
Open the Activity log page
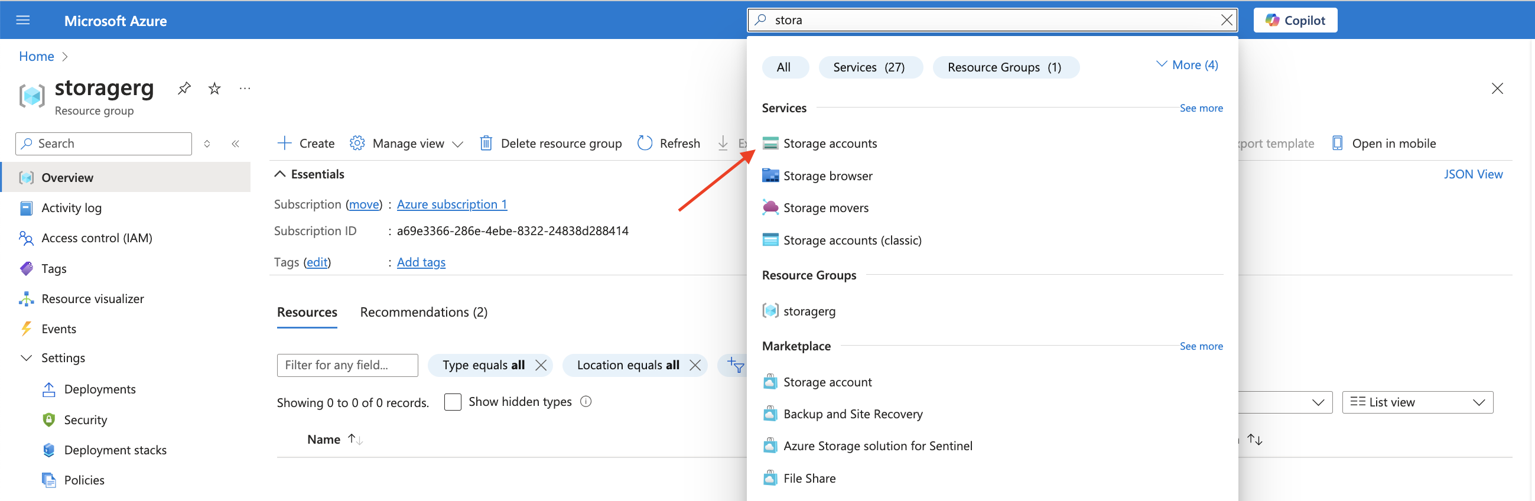click(x=71, y=208)
